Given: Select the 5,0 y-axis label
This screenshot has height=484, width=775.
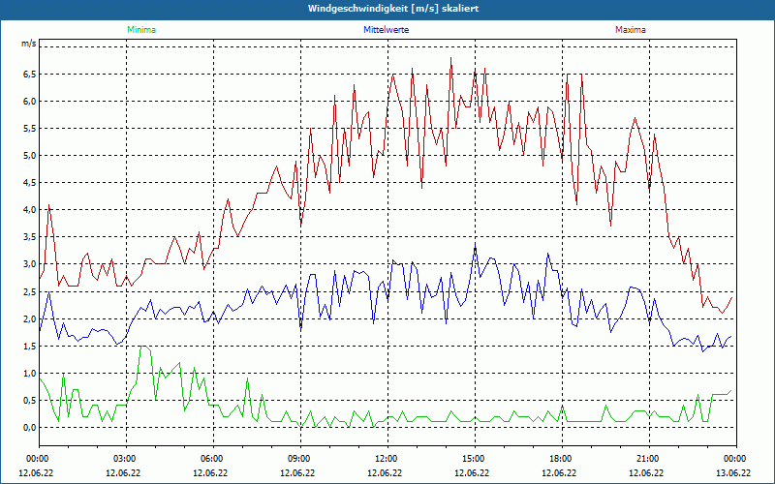Looking at the screenshot, I should click(29, 156).
